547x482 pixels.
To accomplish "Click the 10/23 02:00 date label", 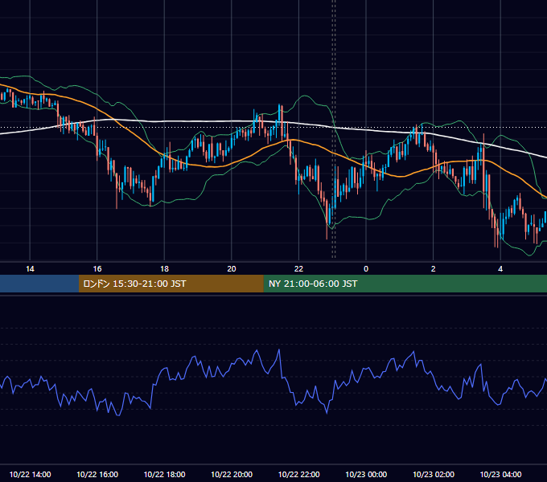I will click(434, 474).
